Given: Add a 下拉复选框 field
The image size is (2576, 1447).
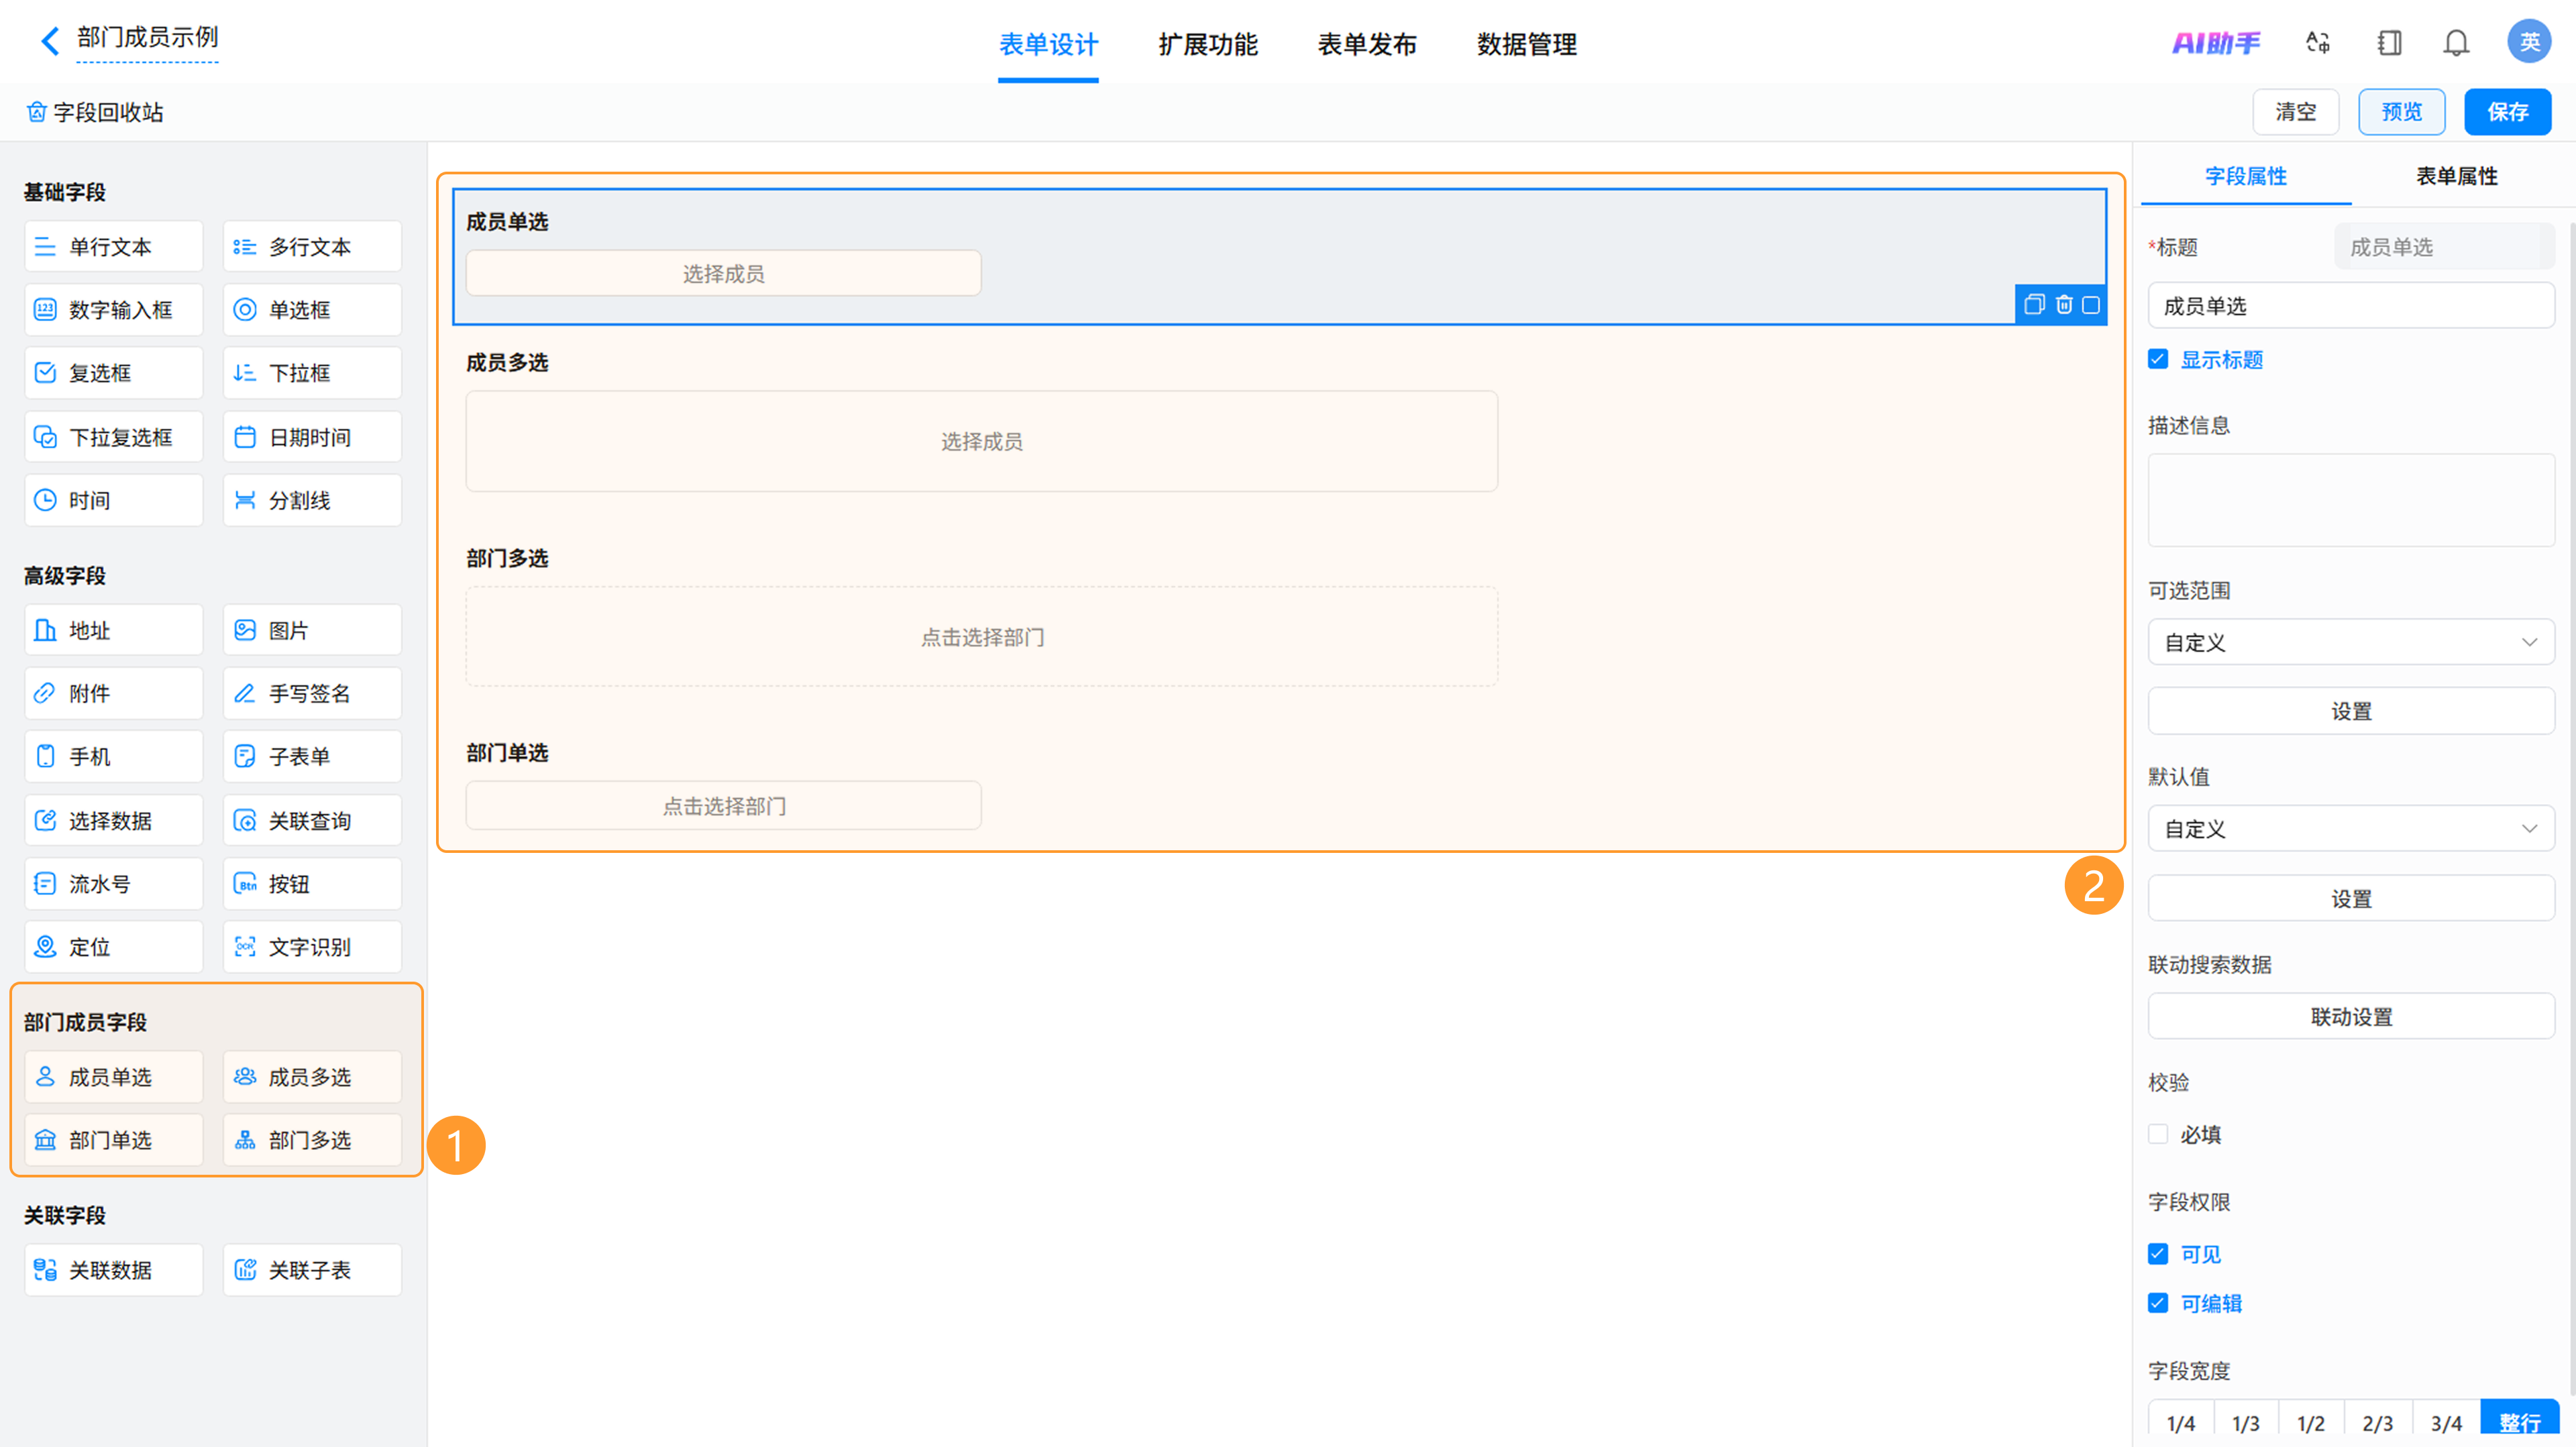Looking at the screenshot, I should (113, 437).
